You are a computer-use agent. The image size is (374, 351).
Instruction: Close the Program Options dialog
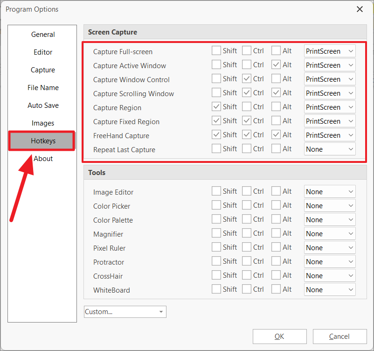tap(360, 9)
